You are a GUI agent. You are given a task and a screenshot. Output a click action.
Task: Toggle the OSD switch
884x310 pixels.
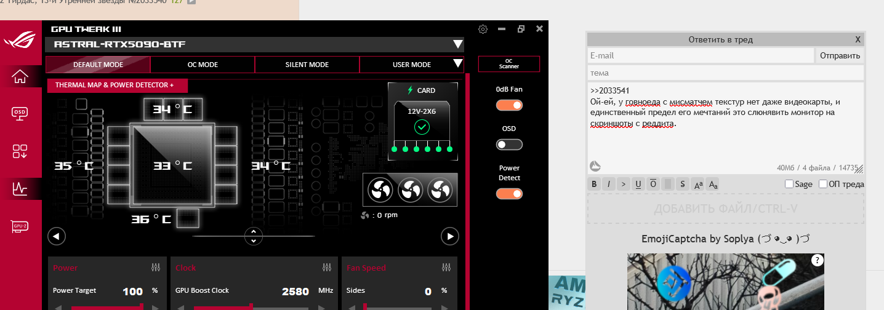tap(509, 145)
